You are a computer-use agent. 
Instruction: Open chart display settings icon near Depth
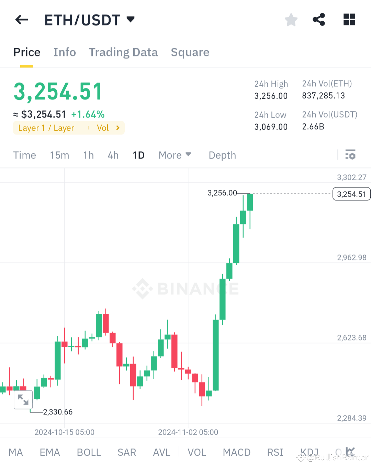(x=350, y=155)
